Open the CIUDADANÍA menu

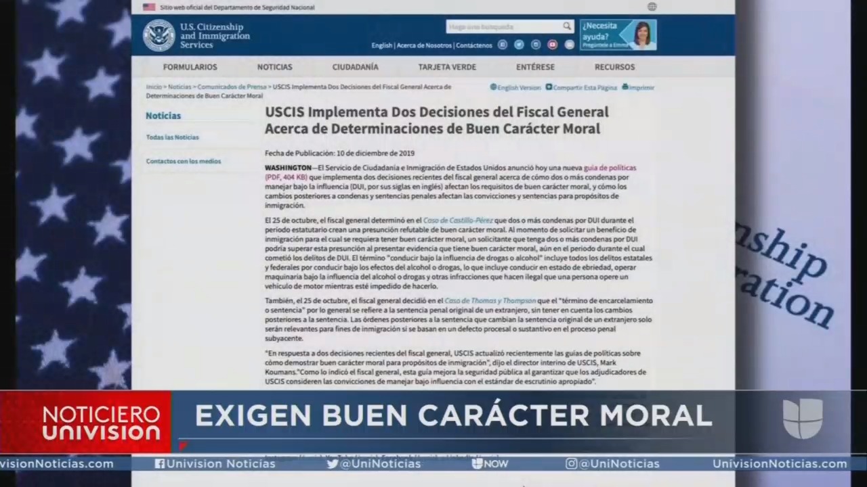pyautogui.click(x=356, y=67)
